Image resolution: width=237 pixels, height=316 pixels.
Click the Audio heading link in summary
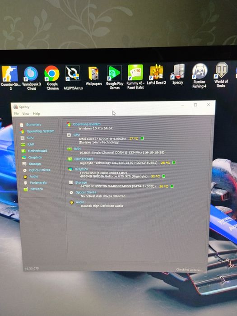[80, 202]
